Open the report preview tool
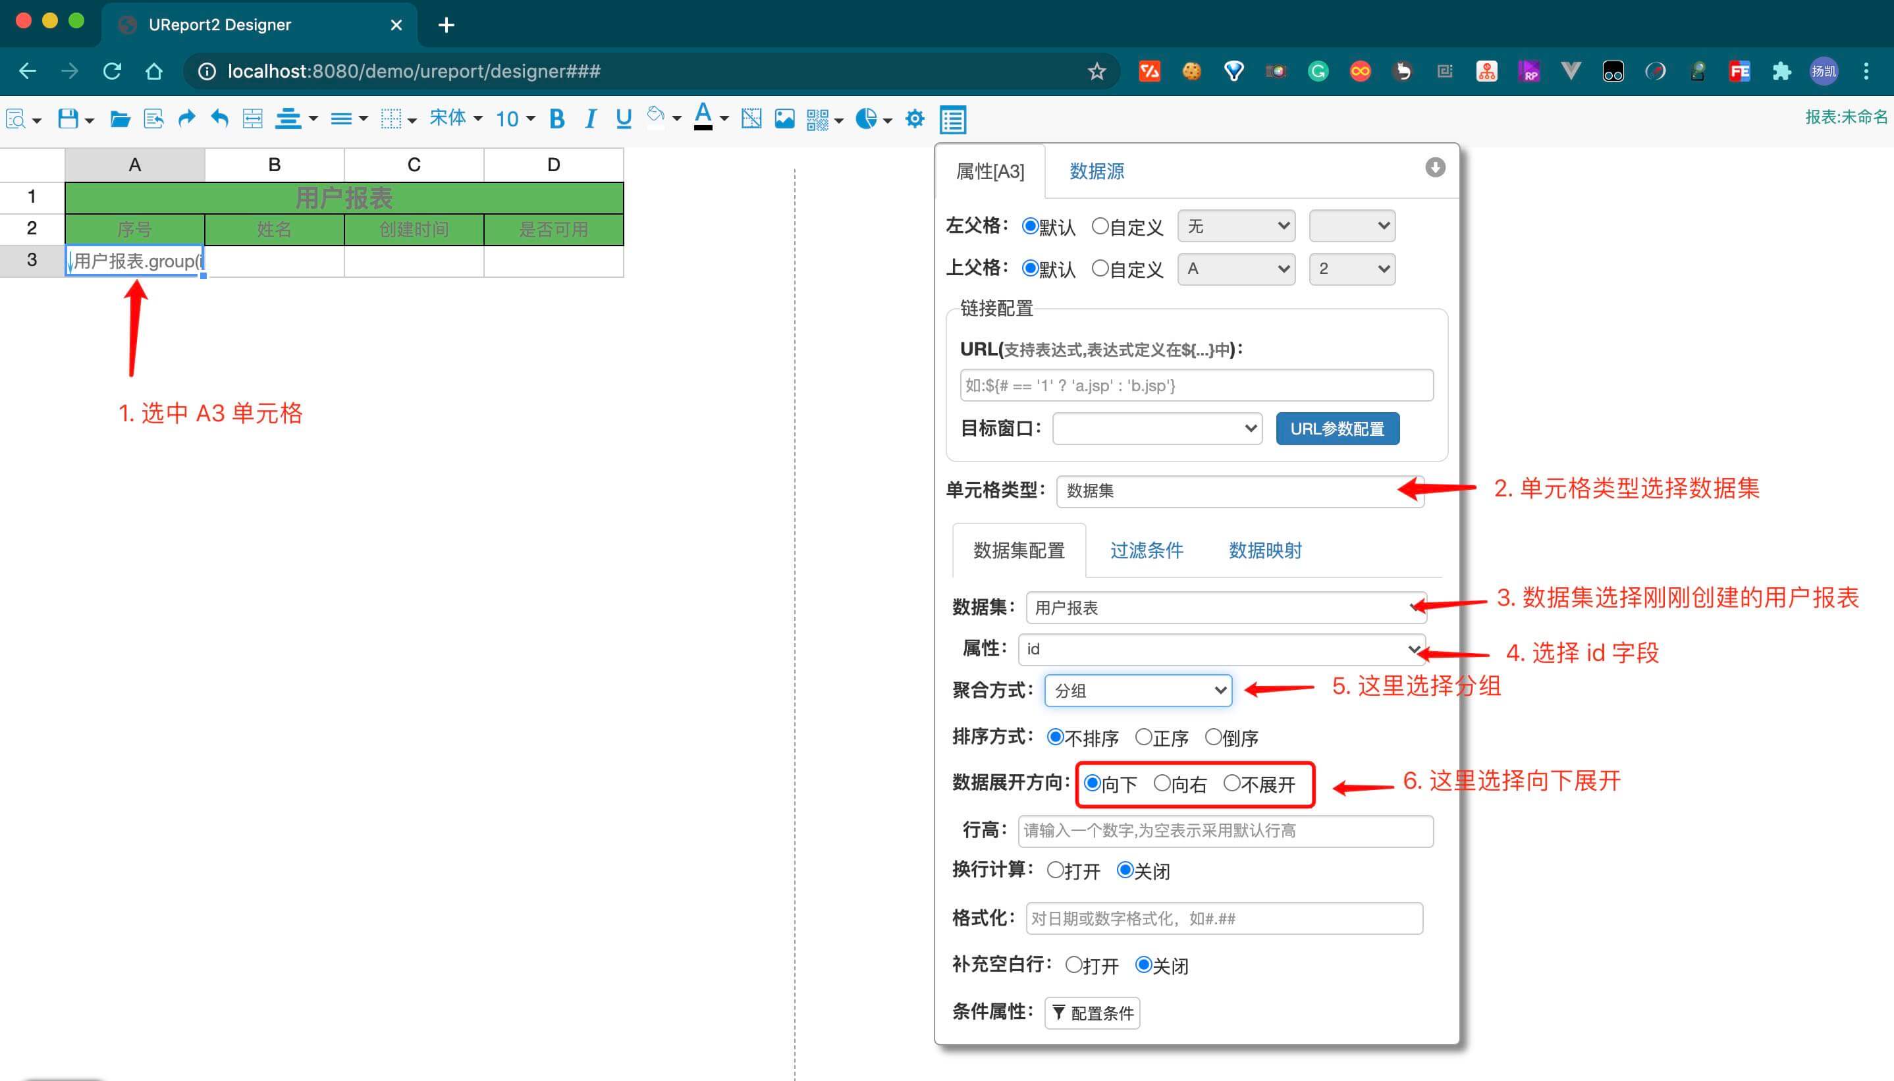 tap(16, 119)
